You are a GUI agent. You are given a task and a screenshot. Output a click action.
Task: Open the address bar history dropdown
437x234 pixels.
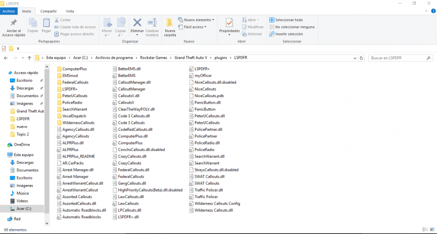355,58
